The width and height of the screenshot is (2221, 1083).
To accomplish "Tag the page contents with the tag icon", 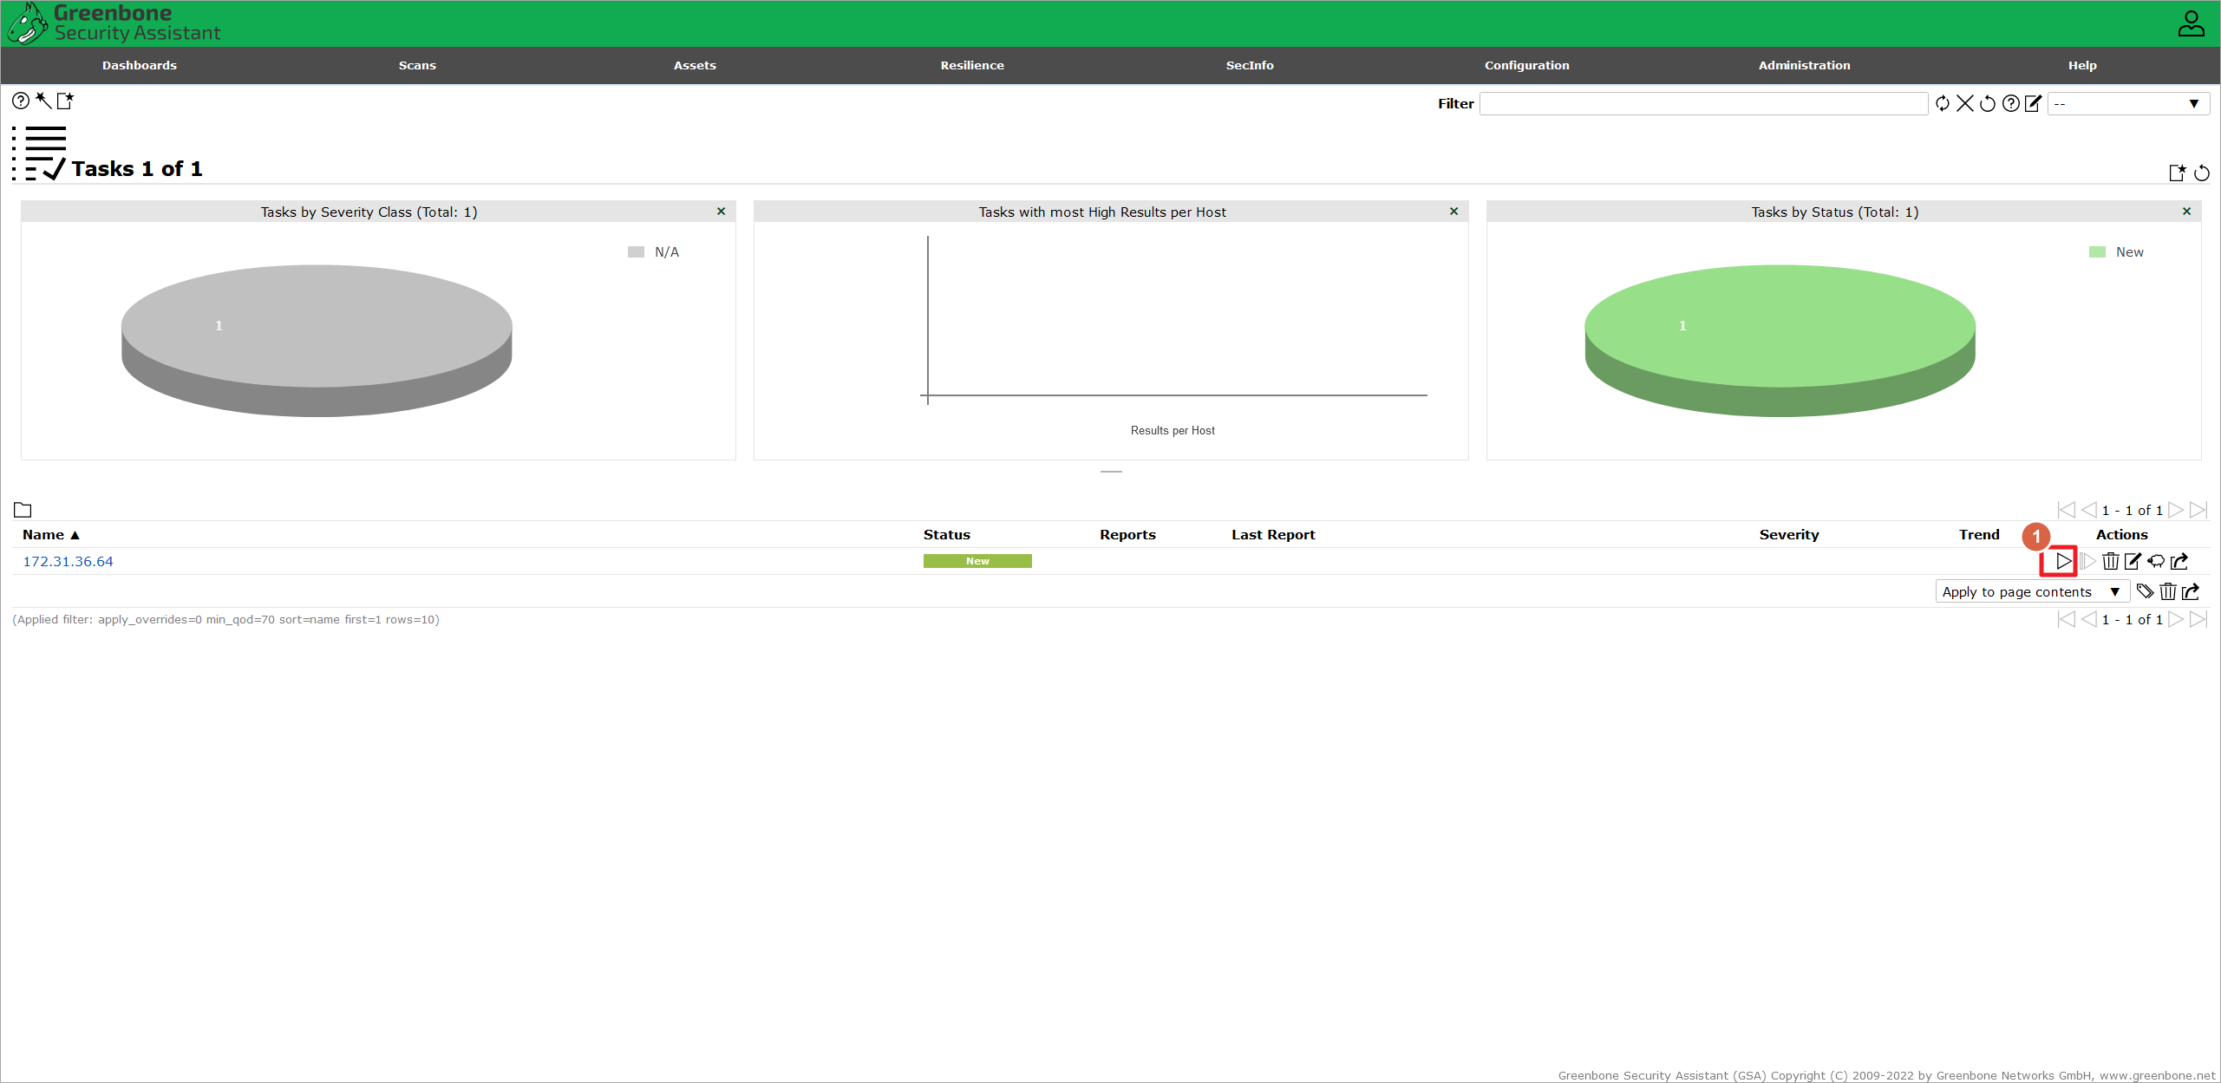I will tap(2146, 591).
